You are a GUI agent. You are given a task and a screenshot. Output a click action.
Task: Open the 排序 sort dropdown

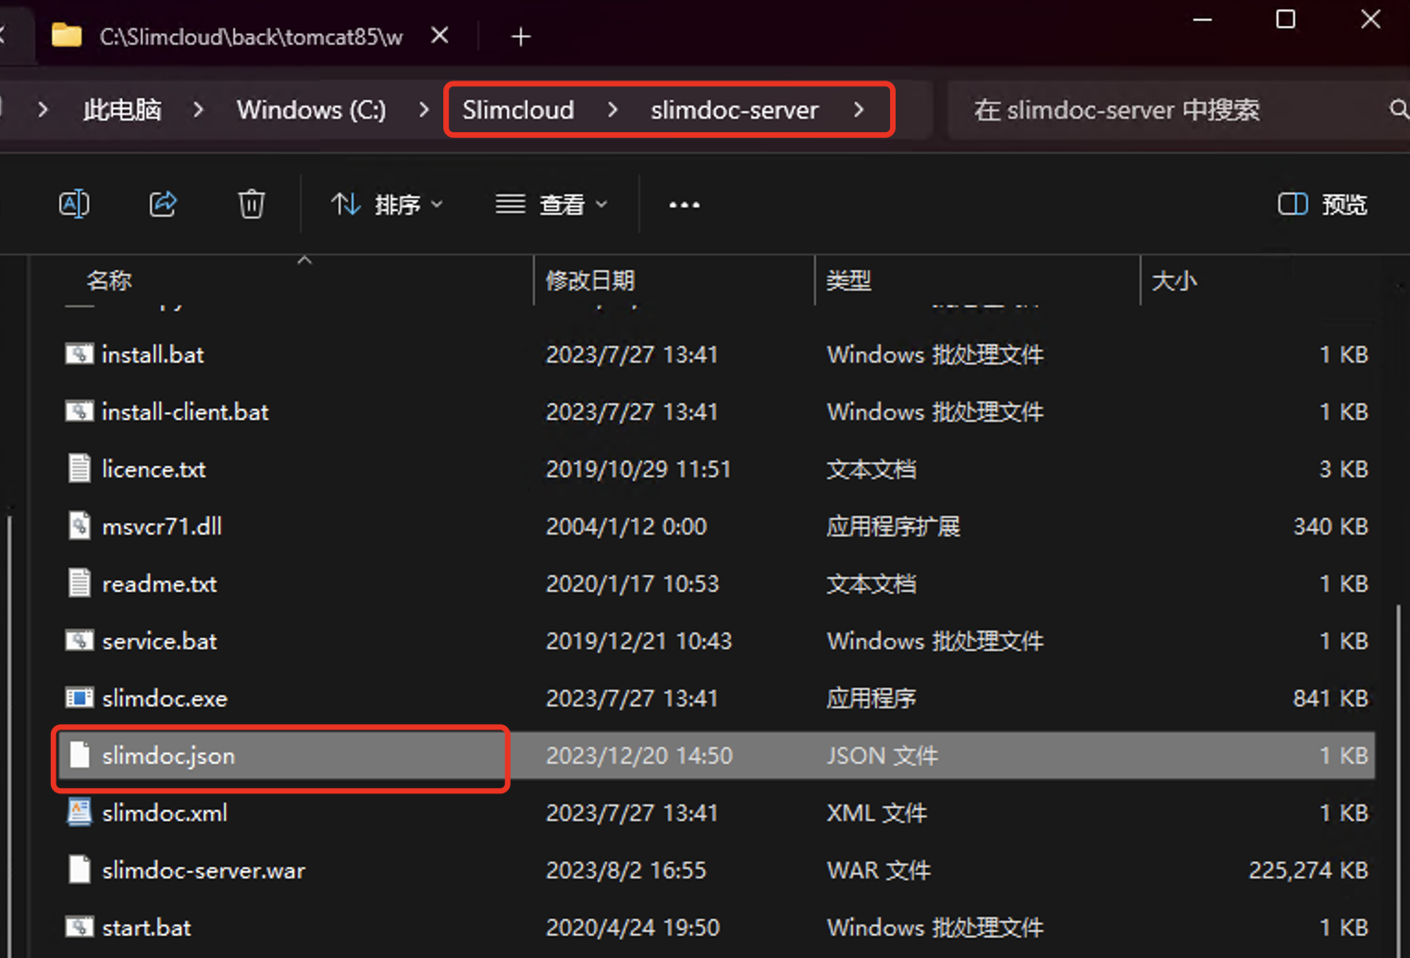coord(387,204)
